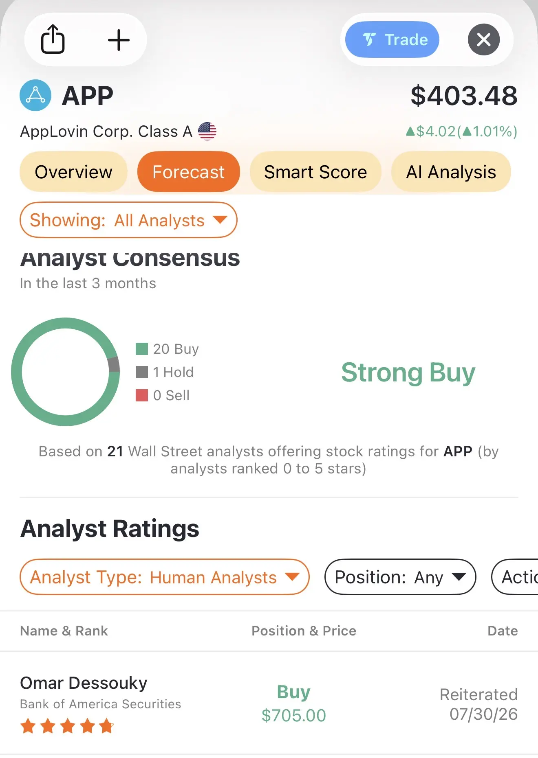Expand the Position Any dropdown

click(x=400, y=577)
